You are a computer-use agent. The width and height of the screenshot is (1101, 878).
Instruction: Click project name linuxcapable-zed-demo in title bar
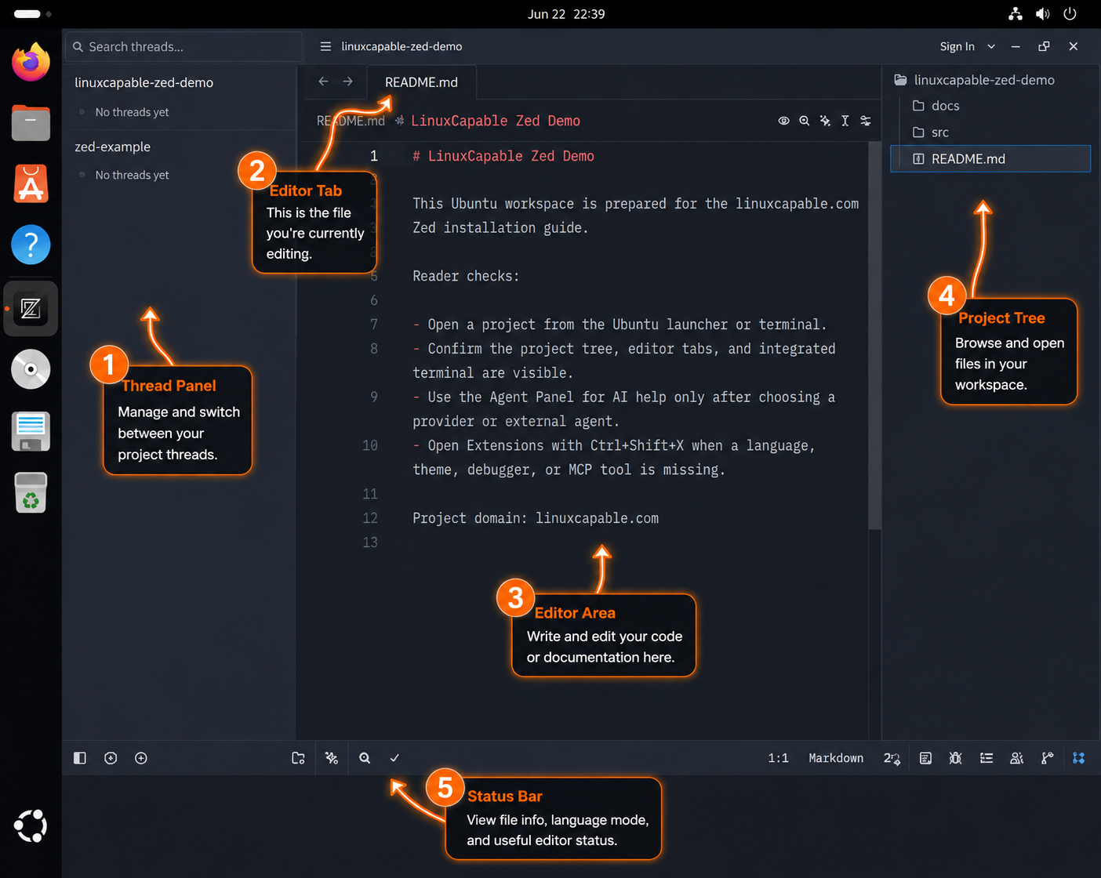[402, 46]
